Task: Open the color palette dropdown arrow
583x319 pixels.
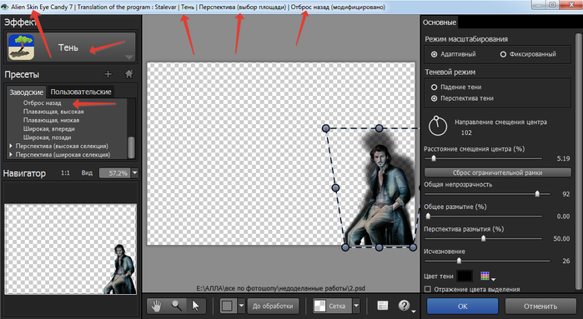Action: tap(494, 278)
